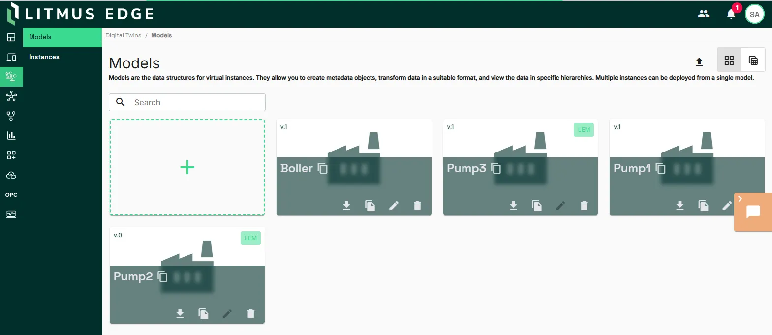
Task: Download the Pump3 model
Action: pyautogui.click(x=513, y=206)
